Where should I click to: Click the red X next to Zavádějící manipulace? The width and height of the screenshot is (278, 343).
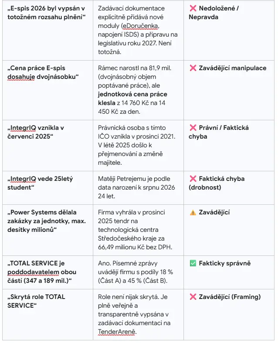point(193,68)
